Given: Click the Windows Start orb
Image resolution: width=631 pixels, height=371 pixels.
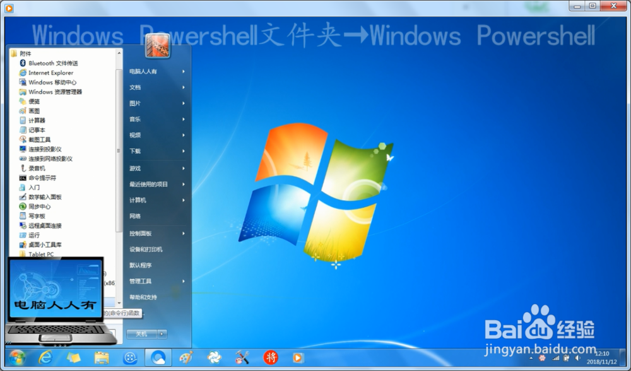Looking at the screenshot, I should 17,357.
